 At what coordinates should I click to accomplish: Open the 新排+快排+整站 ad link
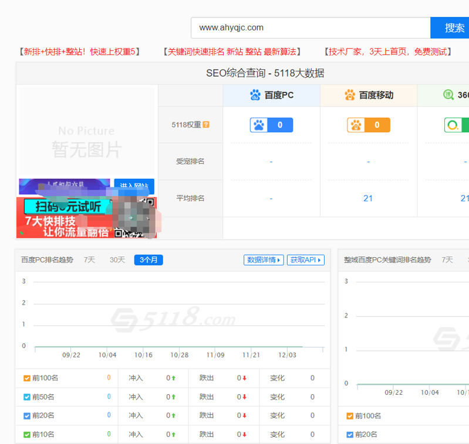[x=80, y=52]
